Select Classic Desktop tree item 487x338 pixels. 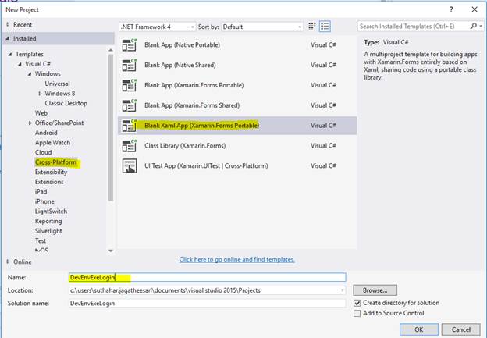coord(66,104)
